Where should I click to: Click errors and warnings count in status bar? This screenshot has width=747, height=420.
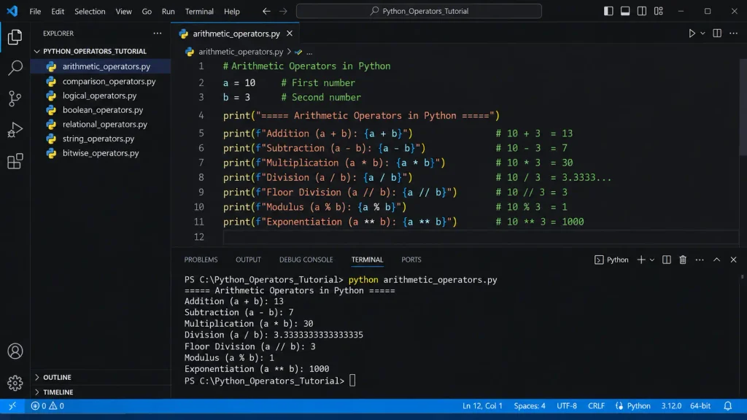tap(47, 405)
